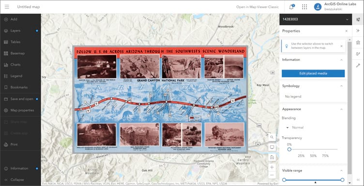Click the Basemap tiles icon

[6, 53]
